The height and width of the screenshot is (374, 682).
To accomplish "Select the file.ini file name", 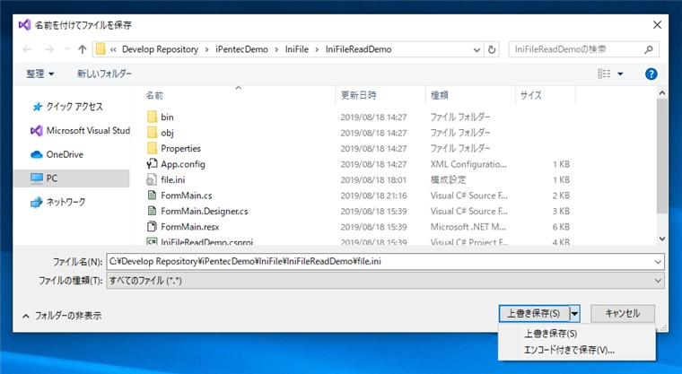I will click(172, 179).
